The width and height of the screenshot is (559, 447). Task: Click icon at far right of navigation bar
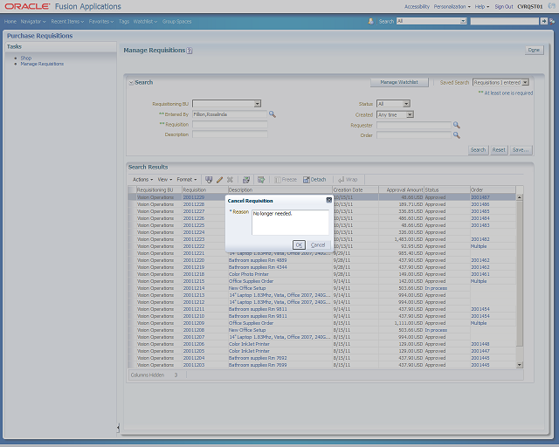552,21
